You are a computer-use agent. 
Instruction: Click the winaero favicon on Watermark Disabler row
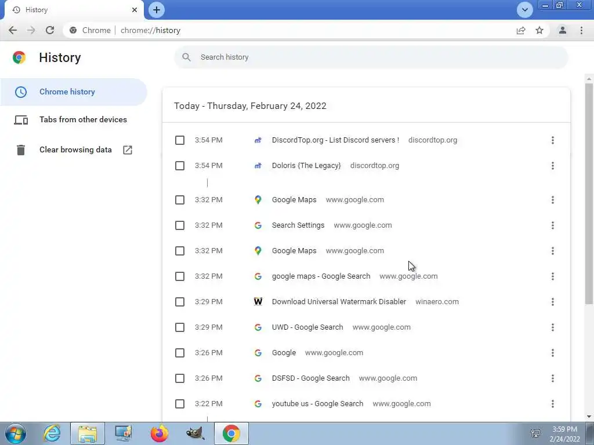point(258,301)
